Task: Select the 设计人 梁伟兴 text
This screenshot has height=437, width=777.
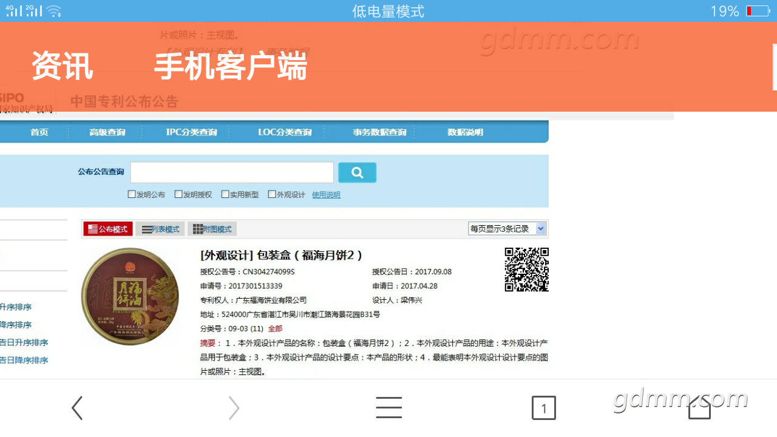Action: point(397,300)
